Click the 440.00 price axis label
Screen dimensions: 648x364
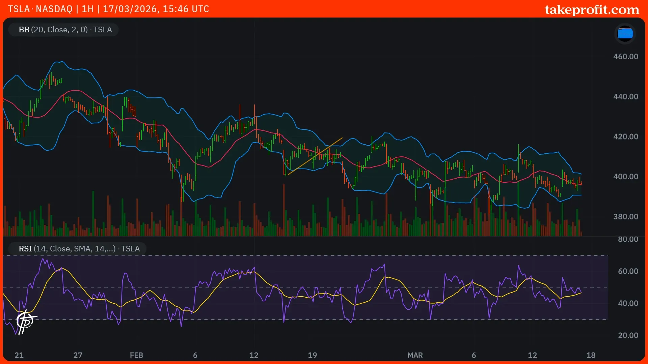click(x=625, y=97)
